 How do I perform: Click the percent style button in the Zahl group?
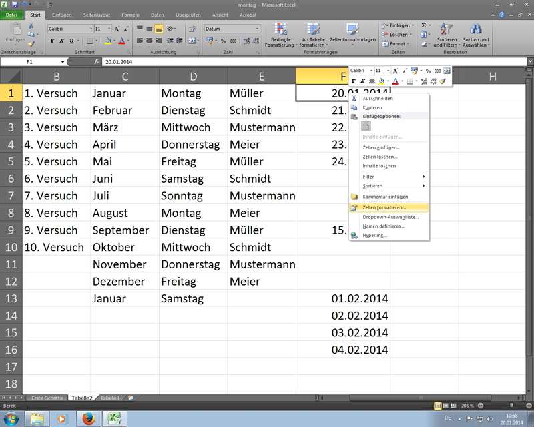coord(223,41)
